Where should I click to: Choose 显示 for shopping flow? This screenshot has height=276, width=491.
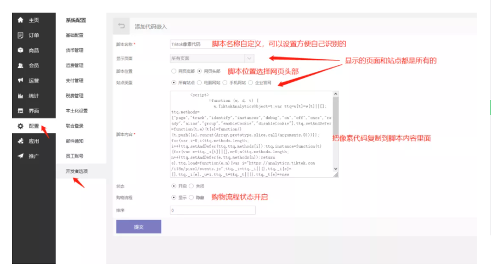pos(173,198)
